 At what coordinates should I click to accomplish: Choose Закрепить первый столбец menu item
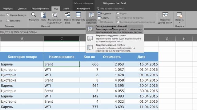[115, 48]
